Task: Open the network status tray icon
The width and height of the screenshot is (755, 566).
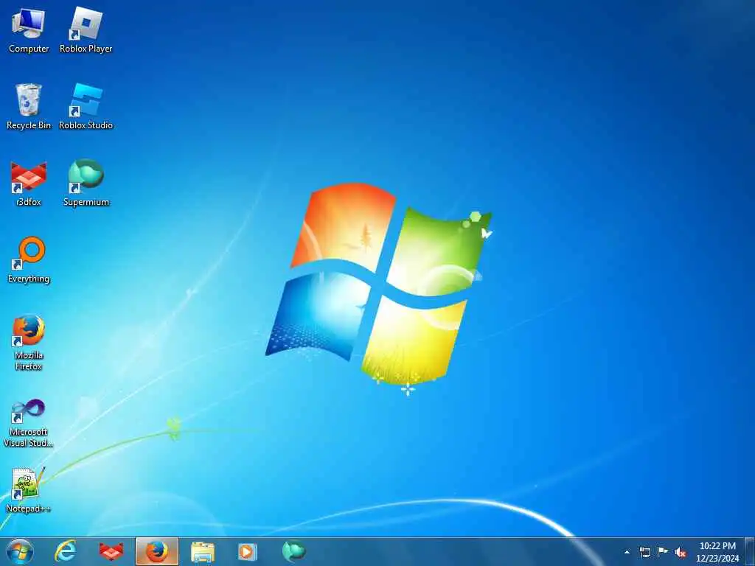Action: pyautogui.click(x=644, y=552)
